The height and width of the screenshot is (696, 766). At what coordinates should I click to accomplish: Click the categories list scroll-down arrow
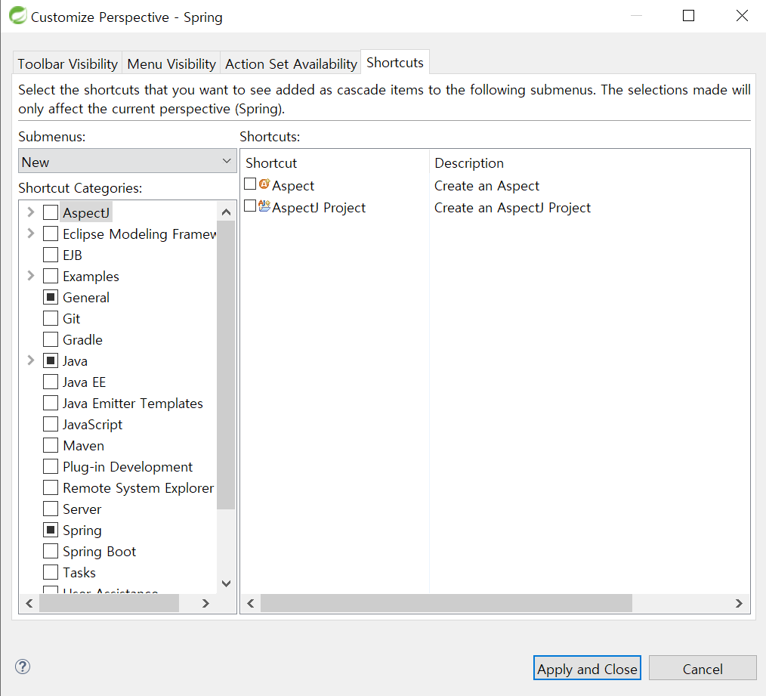(226, 583)
